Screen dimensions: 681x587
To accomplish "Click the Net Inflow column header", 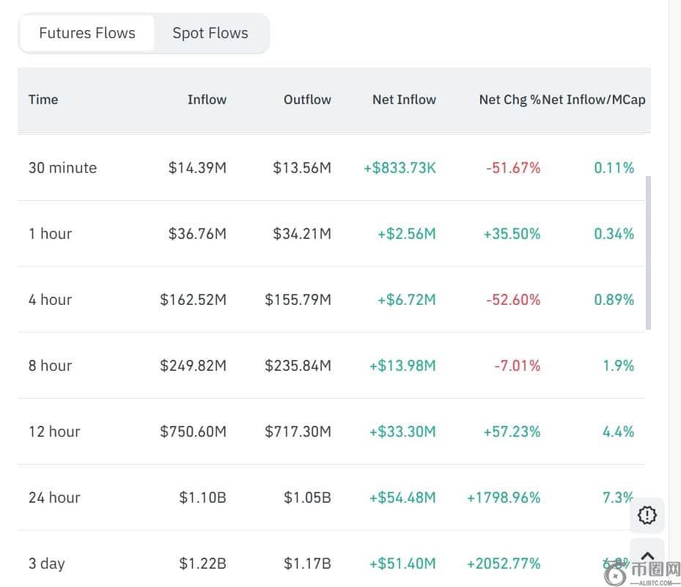I will [x=404, y=100].
